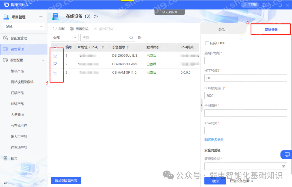This screenshot has height=187, width=292.
Task: Open the 全部 filter dropdown
Action: 65,38
